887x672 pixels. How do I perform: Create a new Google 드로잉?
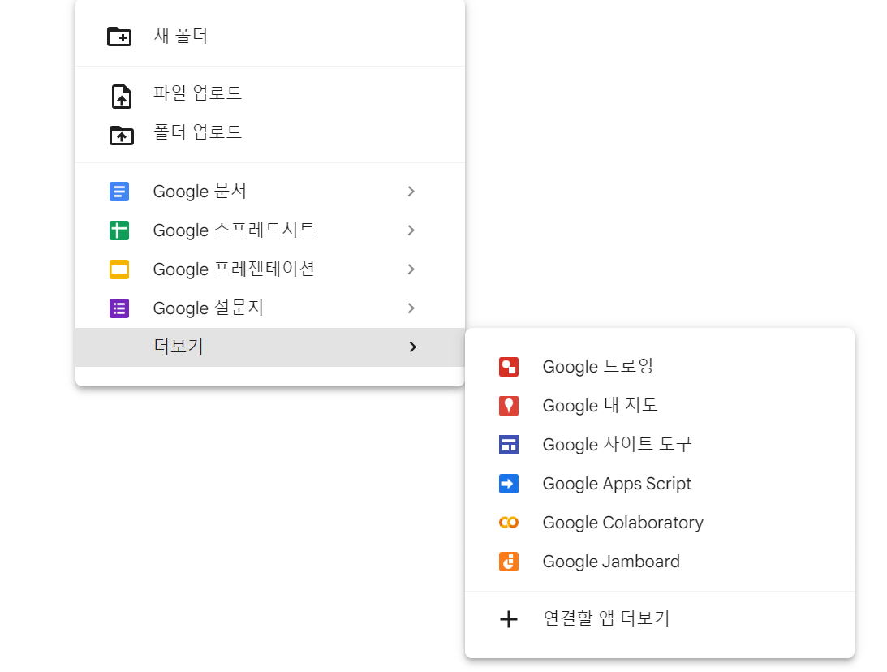[660, 367]
